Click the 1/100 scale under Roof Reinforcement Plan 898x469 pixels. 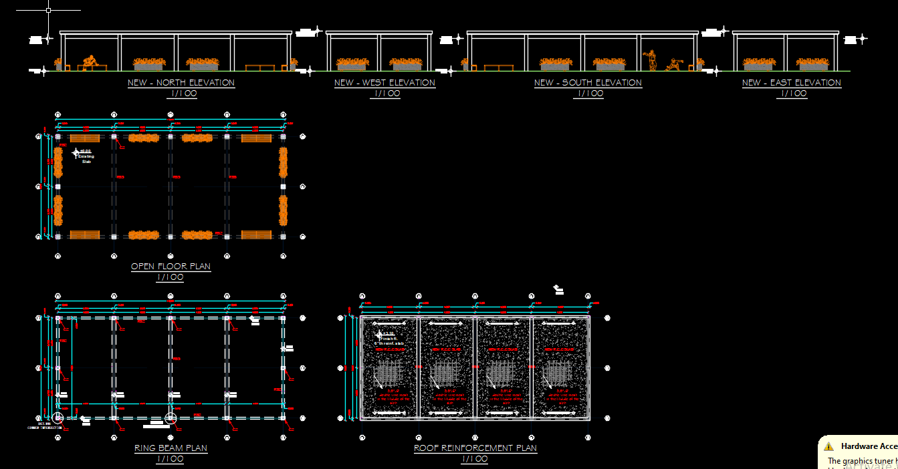475,459
